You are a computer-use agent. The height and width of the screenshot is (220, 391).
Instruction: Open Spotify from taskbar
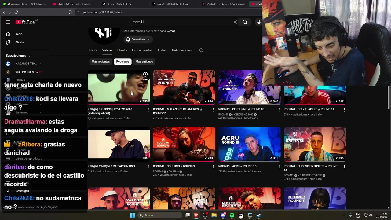(x=232, y=215)
